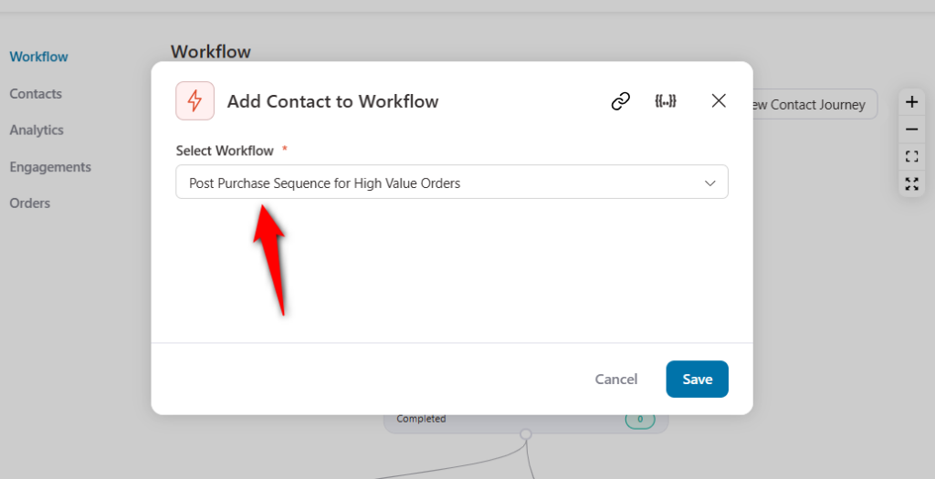Open merge tags via curly braces icon
The image size is (935, 479).
(666, 101)
